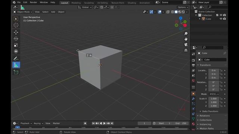Open the Output properties tab icon
This screenshot has width=239, height=134.
click(193, 66)
